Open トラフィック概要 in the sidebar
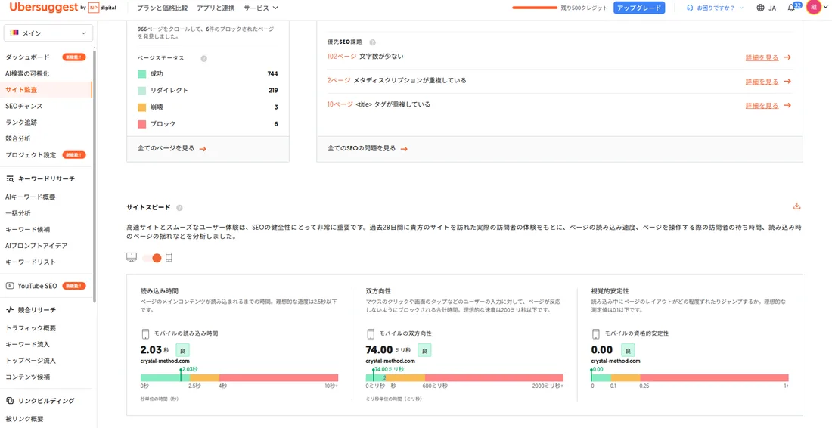Screen dimensions: 832x428 click(31, 328)
